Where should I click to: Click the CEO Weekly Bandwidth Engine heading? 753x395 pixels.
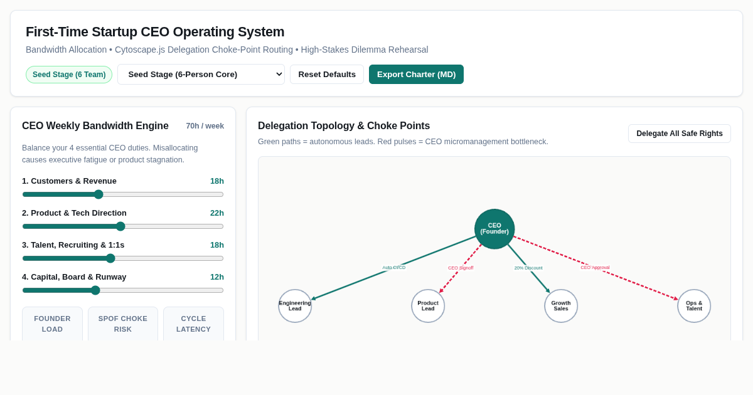[x=95, y=126]
